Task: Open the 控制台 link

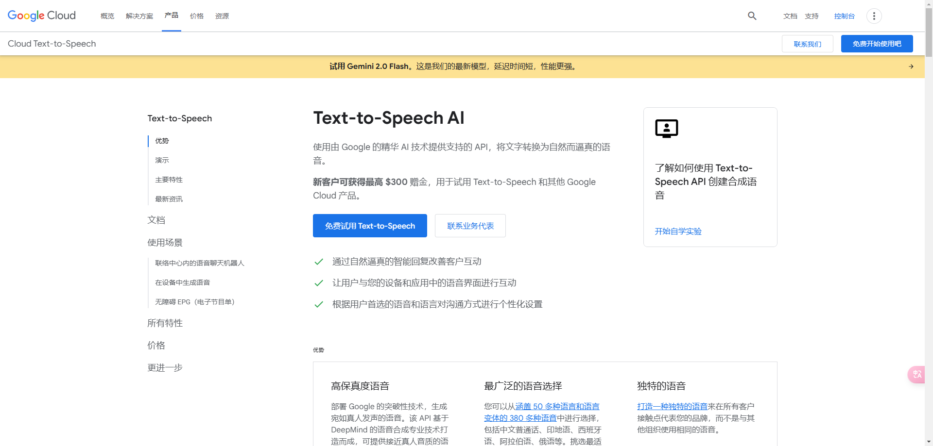Action: tap(845, 16)
